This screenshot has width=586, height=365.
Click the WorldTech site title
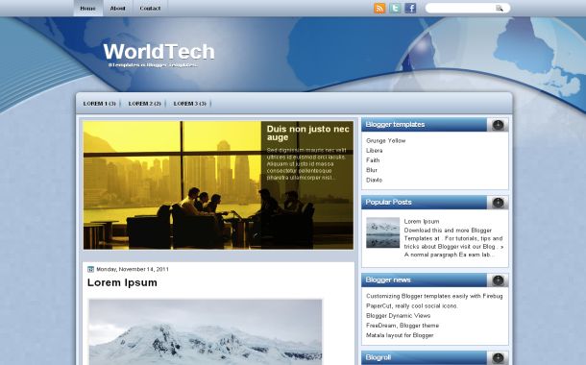[159, 52]
